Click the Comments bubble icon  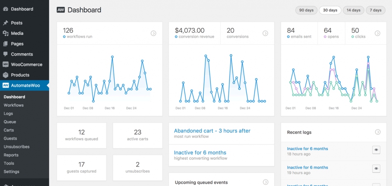[x=5, y=54]
